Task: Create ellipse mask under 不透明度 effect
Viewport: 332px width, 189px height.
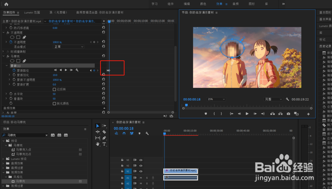Action: [x=12, y=37]
